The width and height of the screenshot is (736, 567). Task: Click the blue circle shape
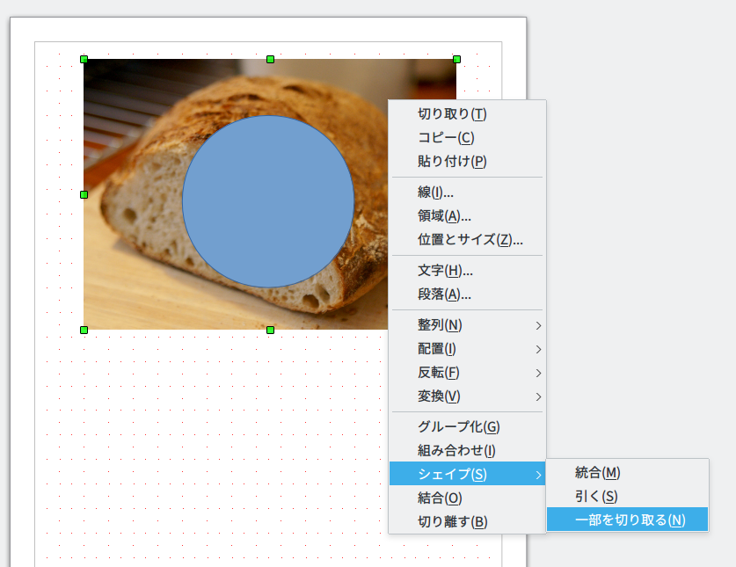pyautogui.click(x=268, y=202)
